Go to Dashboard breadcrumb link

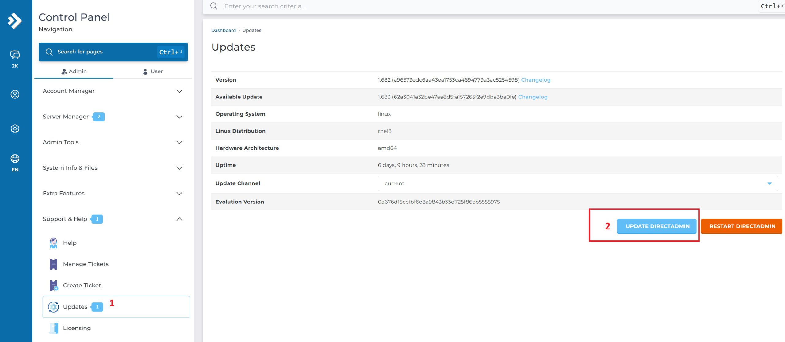coord(224,30)
